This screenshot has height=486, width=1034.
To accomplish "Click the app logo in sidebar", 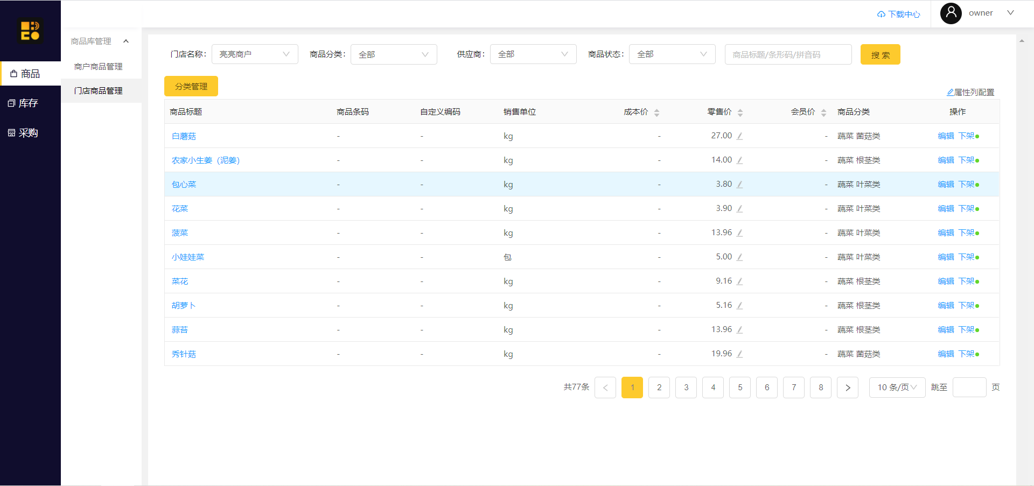I will (30, 30).
